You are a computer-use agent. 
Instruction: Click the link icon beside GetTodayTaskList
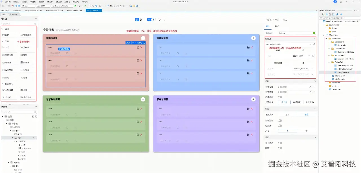pos(314,45)
